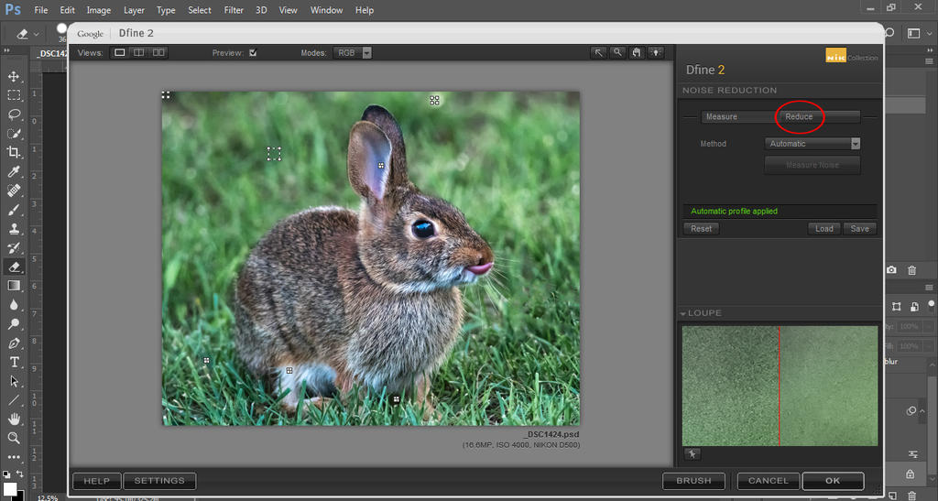This screenshot has width=938, height=501.
Task: Select the Dfine arrow selection tool
Action: click(x=599, y=53)
